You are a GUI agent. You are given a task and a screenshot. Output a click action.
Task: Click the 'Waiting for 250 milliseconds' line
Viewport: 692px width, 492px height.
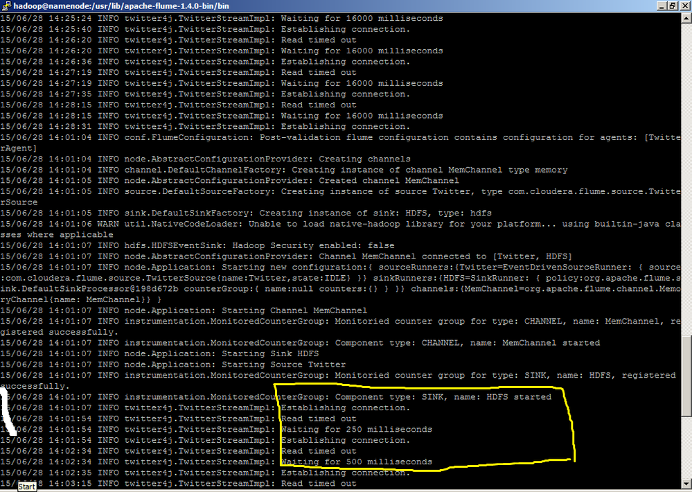tap(216, 430)
